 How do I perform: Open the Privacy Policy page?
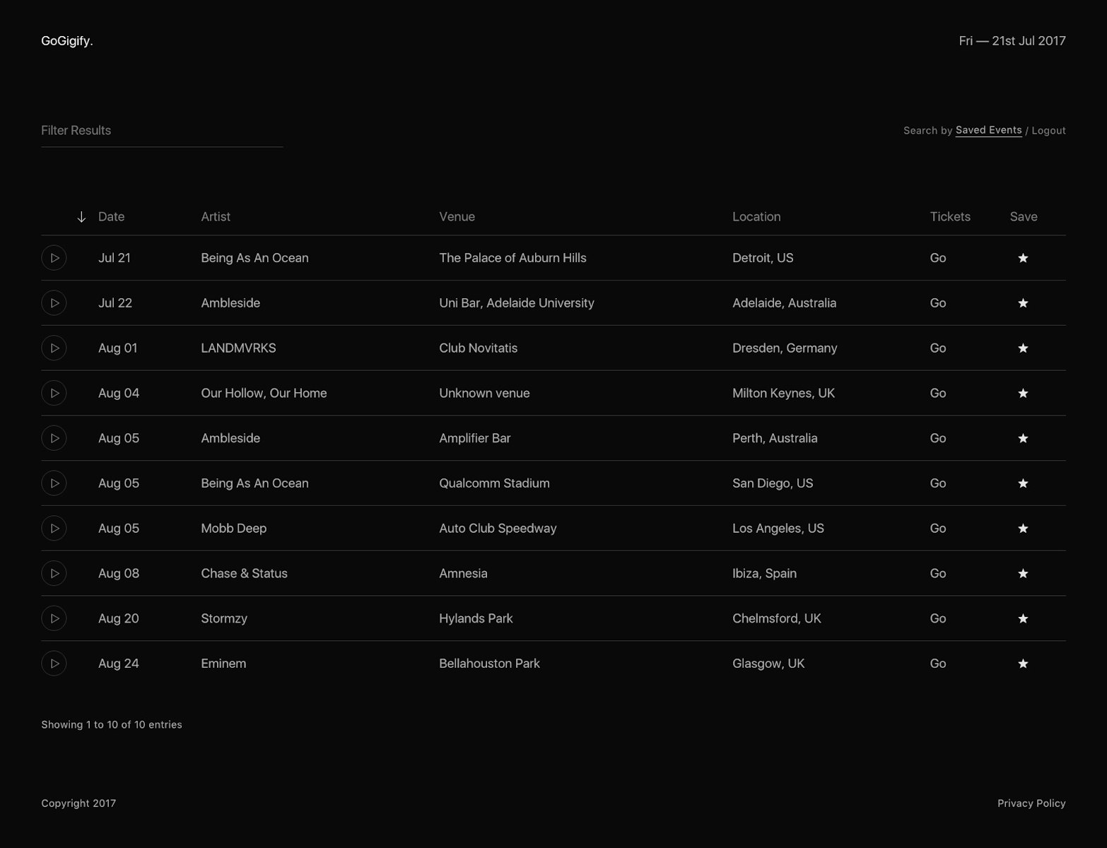point(1031,803)
